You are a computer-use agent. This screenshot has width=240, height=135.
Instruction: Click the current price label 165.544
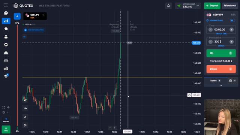196,43
